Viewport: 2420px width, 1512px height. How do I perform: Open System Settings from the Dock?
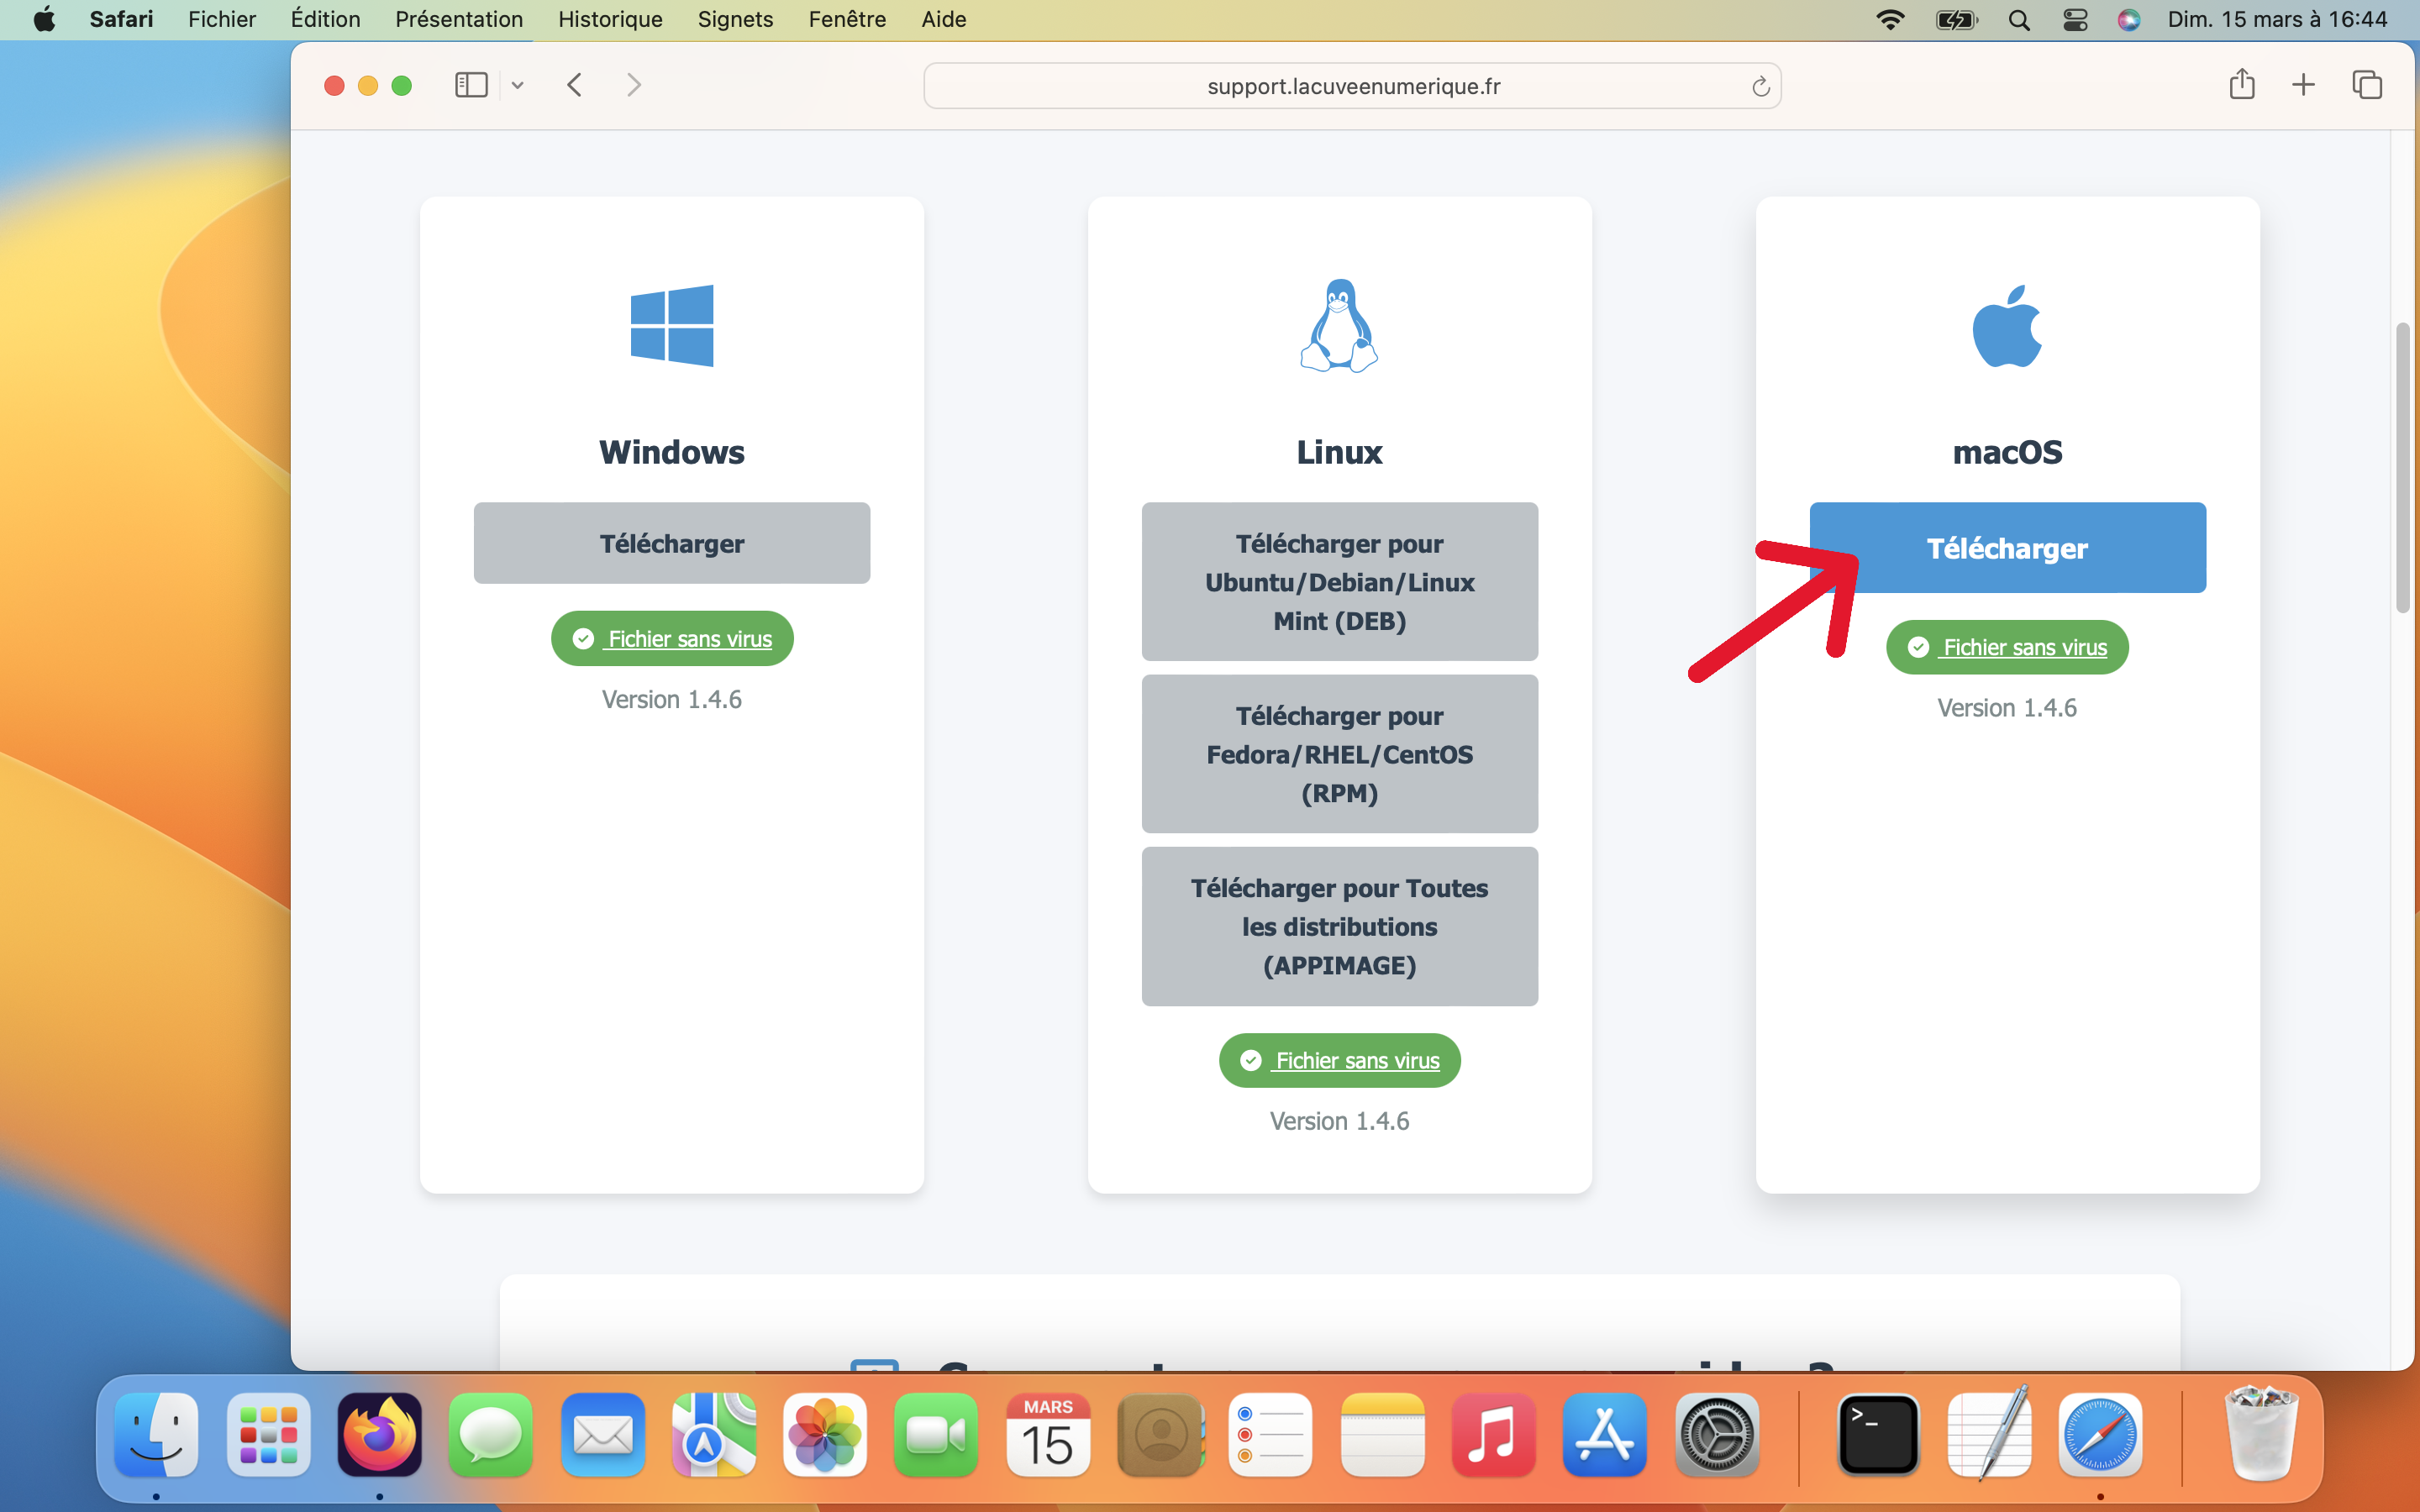coord(1716,1435)
